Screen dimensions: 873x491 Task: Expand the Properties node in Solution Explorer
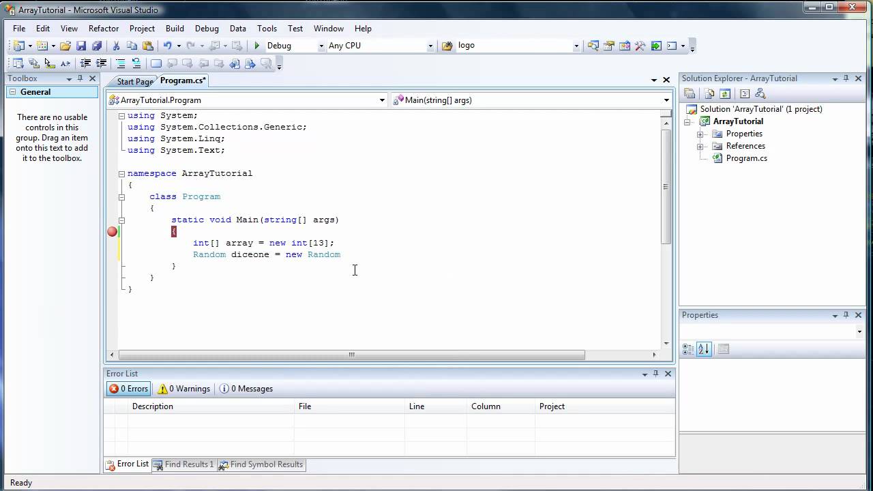[x=700, y=134]
